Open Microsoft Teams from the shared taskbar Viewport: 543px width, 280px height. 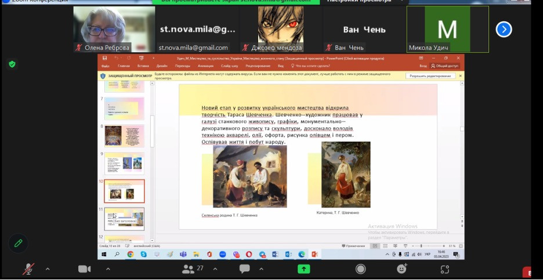pyautogui.click(x=183, y=255)
